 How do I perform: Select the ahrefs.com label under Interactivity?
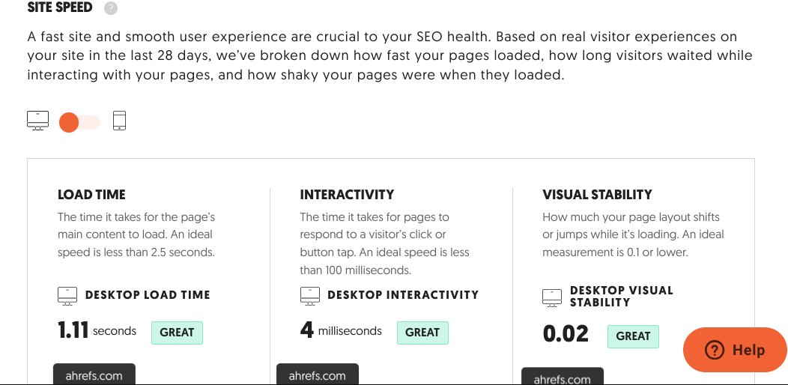click(x=318, y=375)
